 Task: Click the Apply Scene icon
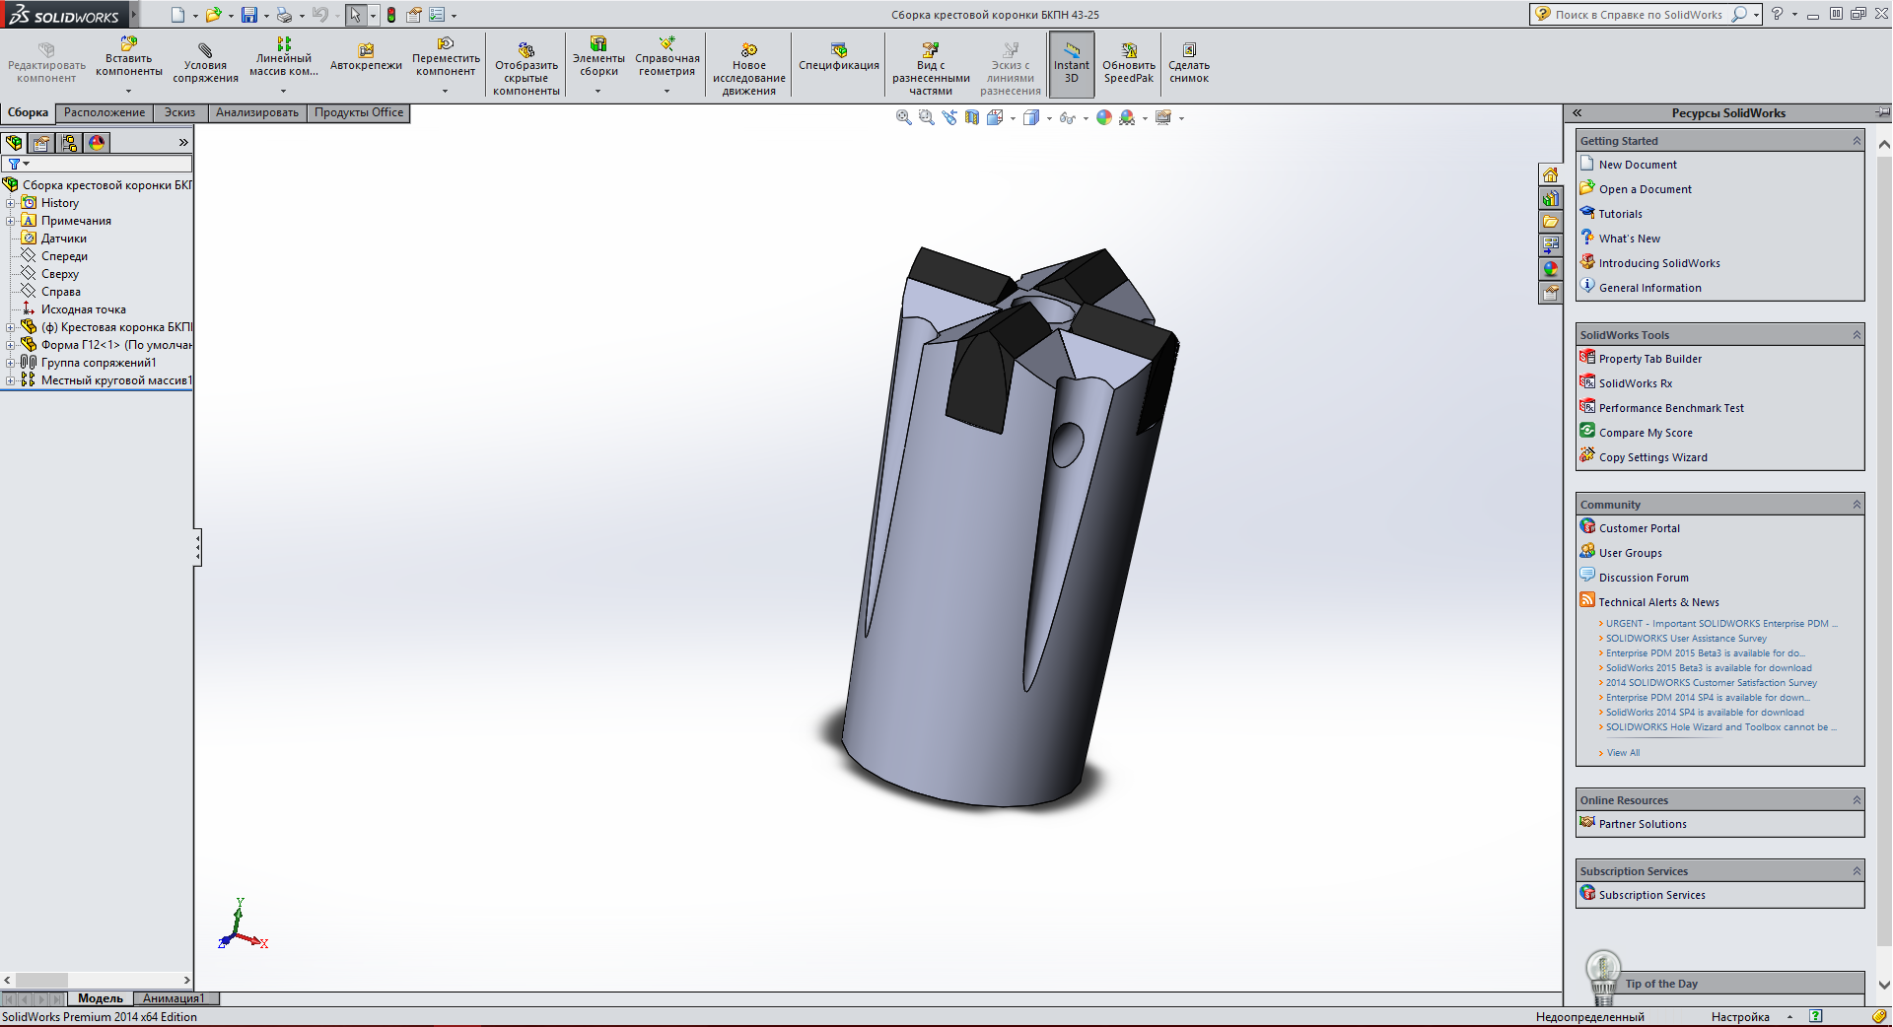coord(1127,117)
